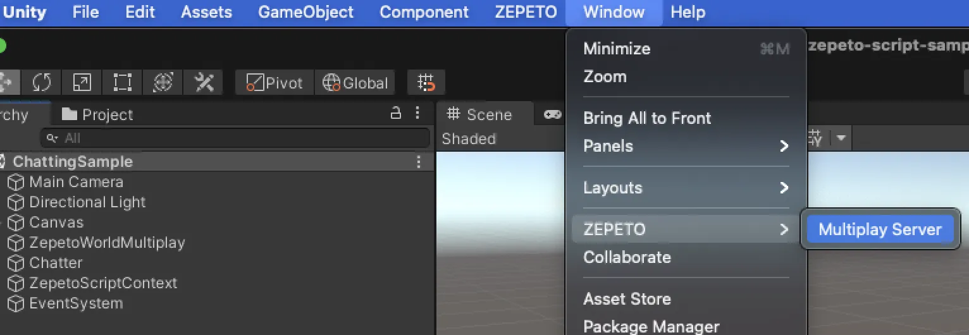
Task: Toggle Global handle rotation button
Action: click(355, 83)
